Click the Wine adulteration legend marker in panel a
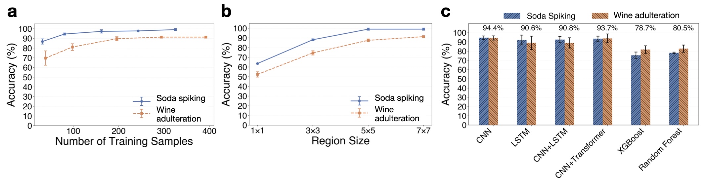 click(142, 114)
